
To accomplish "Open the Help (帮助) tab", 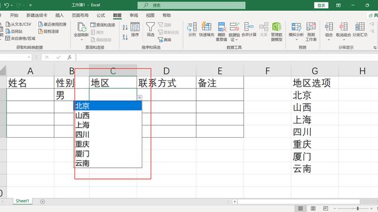I will pos(167,15).
